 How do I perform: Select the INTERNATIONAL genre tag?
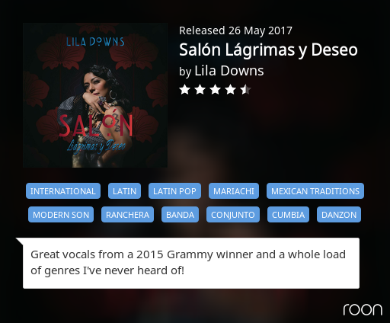[63, 191]
